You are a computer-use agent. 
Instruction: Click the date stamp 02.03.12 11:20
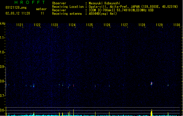(18, 13)
